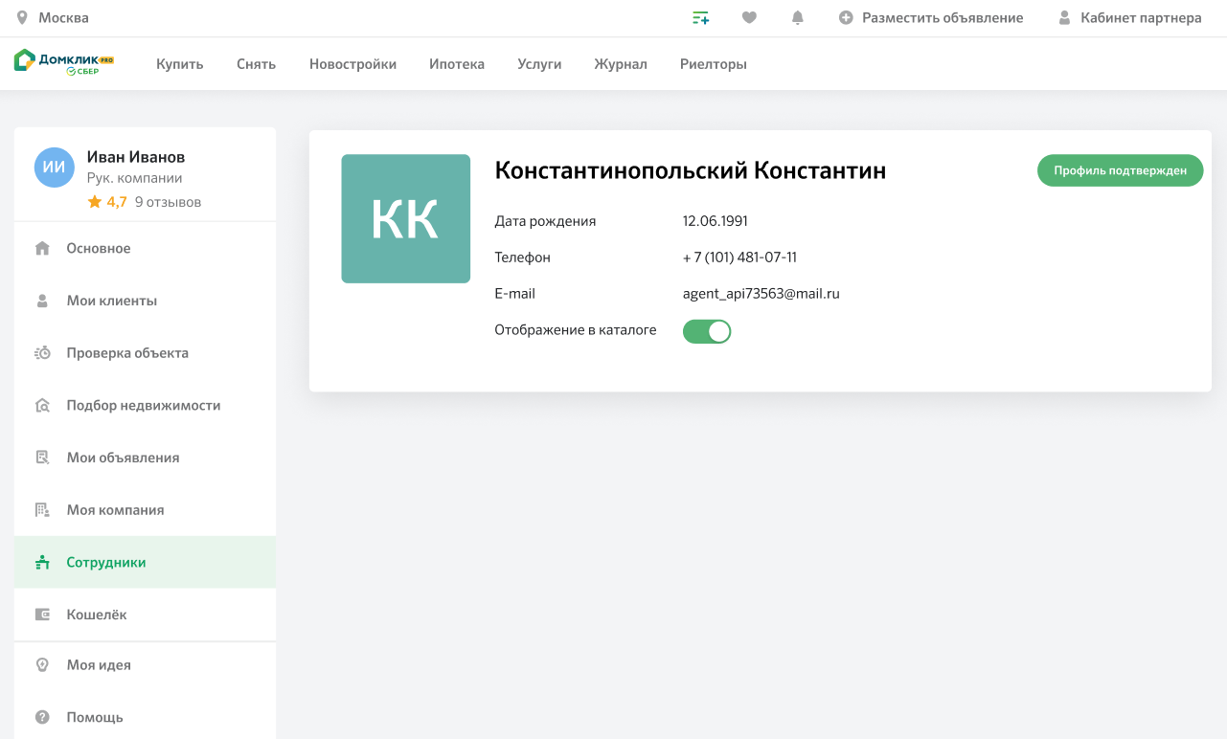Click the house-search icon beside Подбор недвижимости
The width and height of the screenshot is (1227, 739).
42,405
